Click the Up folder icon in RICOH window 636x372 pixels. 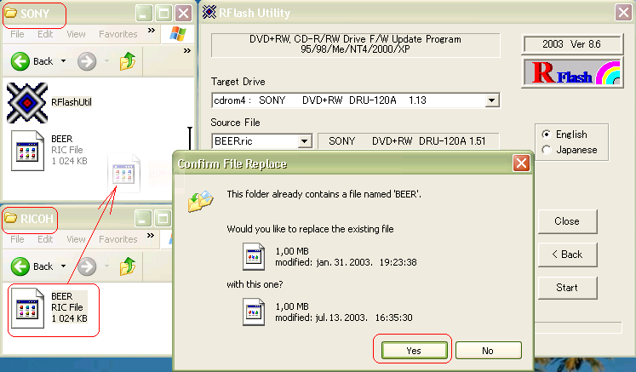tap(128, 266)
